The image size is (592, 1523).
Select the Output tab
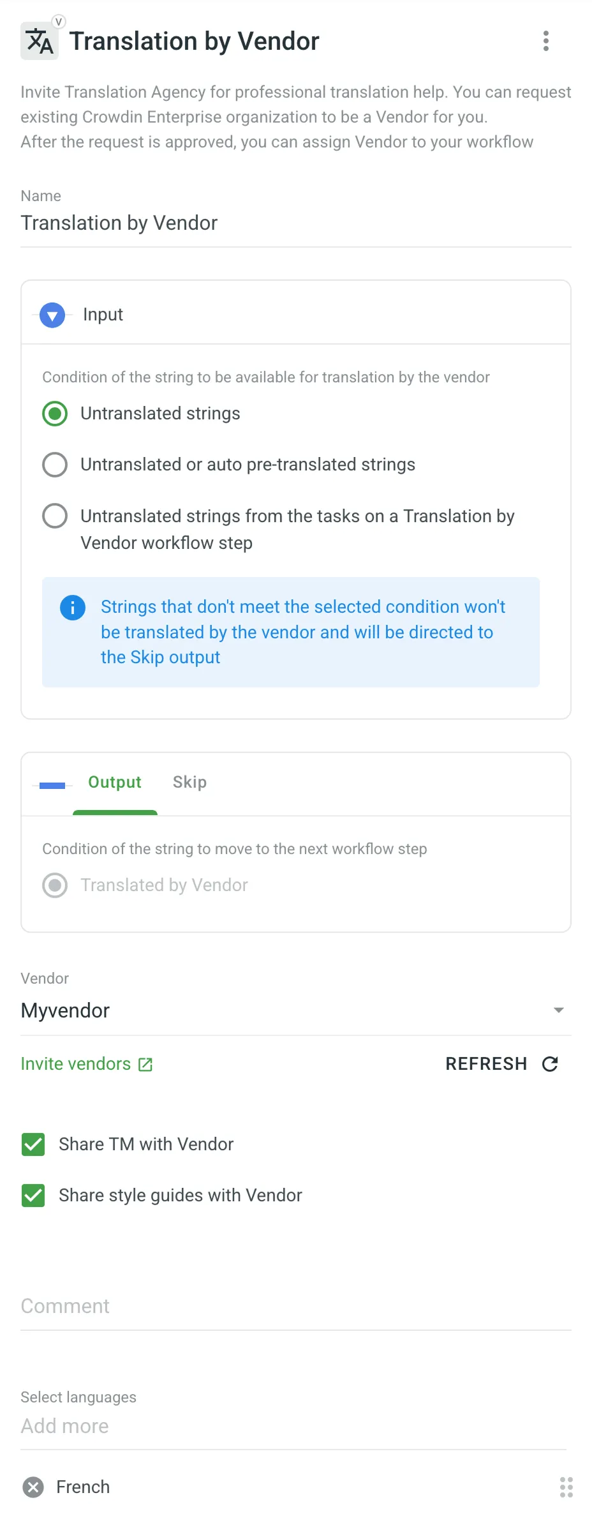point(114,782)
